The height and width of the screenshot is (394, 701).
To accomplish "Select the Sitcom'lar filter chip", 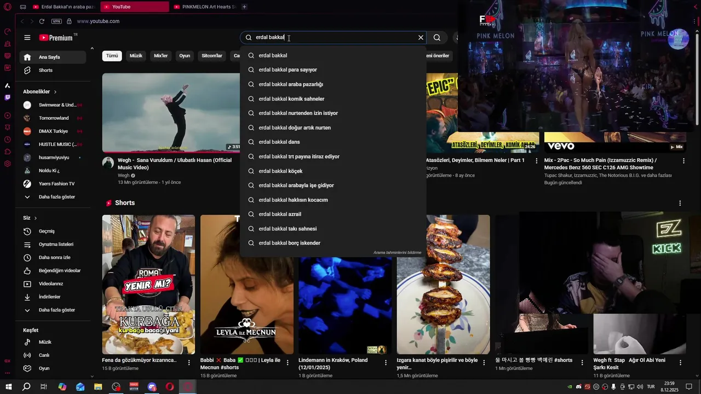I will [x=212, y=56].
